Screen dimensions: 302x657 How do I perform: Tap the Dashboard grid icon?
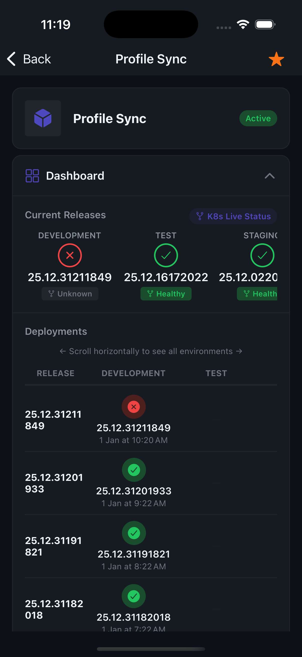click(x=32, y=176)
